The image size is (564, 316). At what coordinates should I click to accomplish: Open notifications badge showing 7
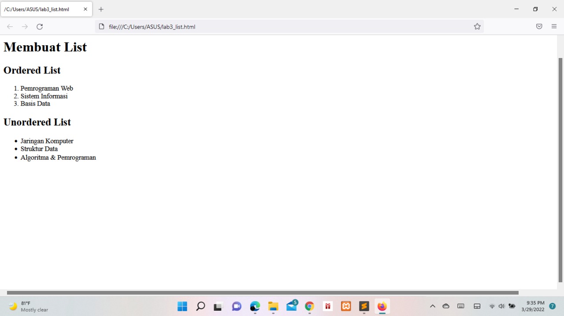tap(553, 306)
